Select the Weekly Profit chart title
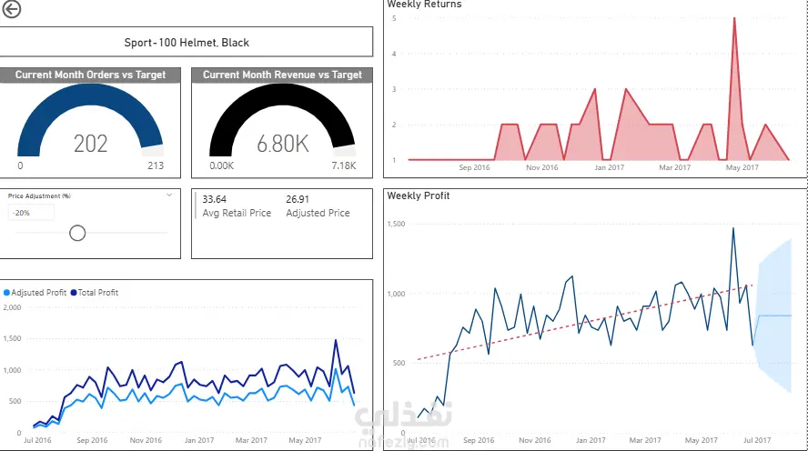Screen dimensions: 808x451 (x=419, y=195)
